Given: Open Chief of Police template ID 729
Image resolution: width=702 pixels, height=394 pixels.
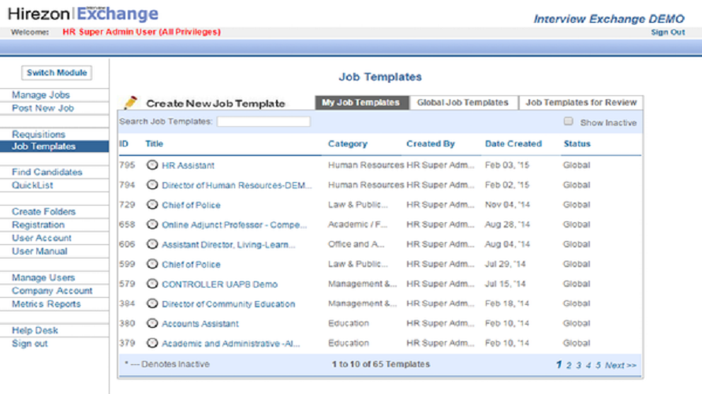Looking at the screenshot, I should tap(191, 205).
